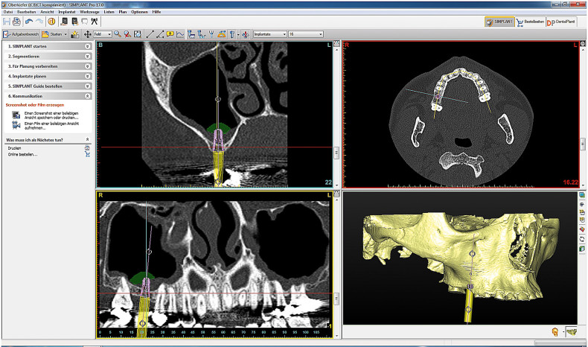This screenshot has width=588, height=347.
Task: Click the crossed tools icon
Action: click(x=94, y=22)
